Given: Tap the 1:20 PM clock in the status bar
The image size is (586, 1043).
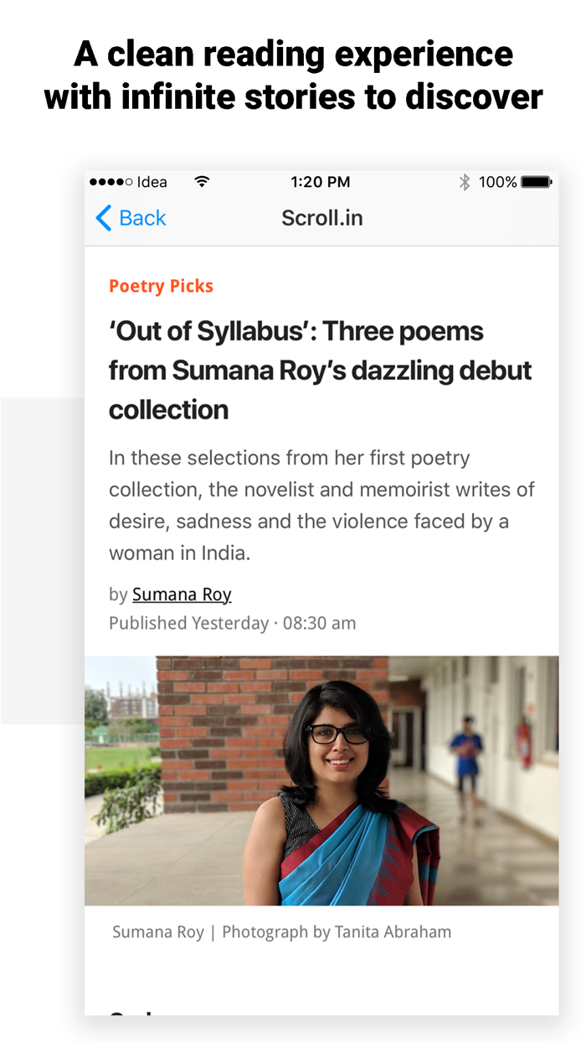Looking at the screenshot, I should pos(322,181).
